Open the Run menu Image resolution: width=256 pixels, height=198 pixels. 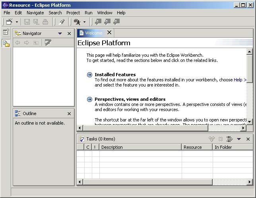coord(89,13)
